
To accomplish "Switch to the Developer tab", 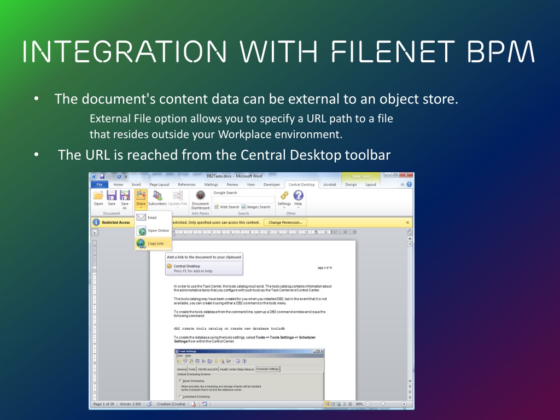I will (272, 185).
